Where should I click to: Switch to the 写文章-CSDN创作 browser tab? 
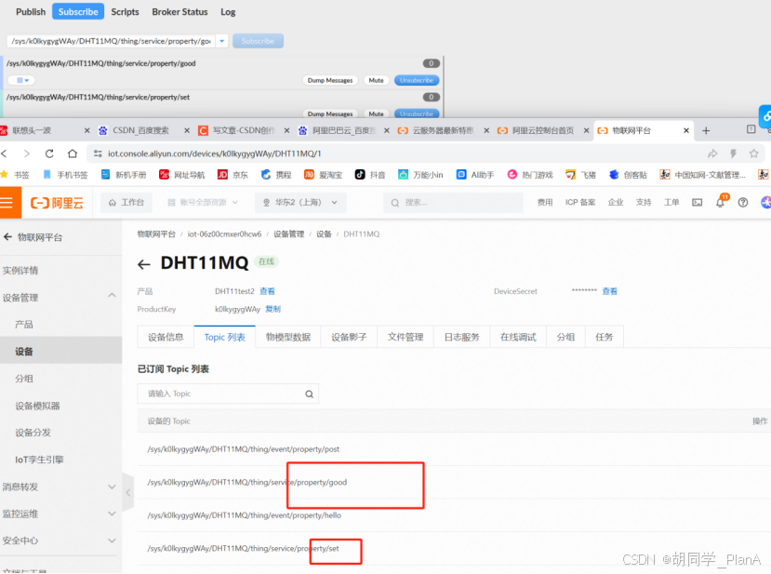click(244, 130)
